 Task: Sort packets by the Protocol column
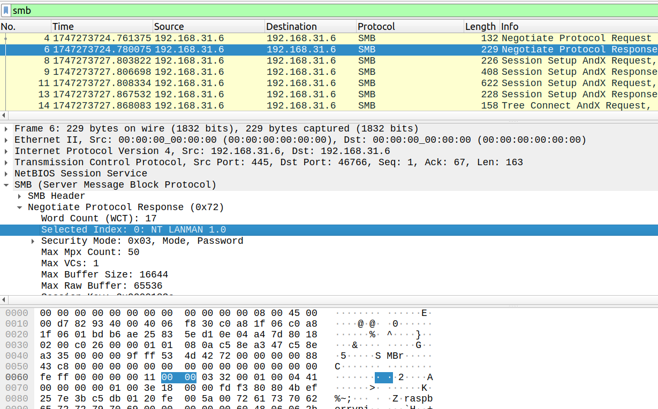point(410,27)
